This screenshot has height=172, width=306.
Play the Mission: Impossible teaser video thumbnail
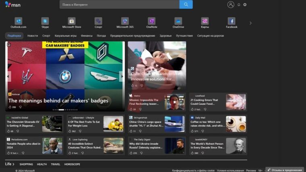pos(175,102)
